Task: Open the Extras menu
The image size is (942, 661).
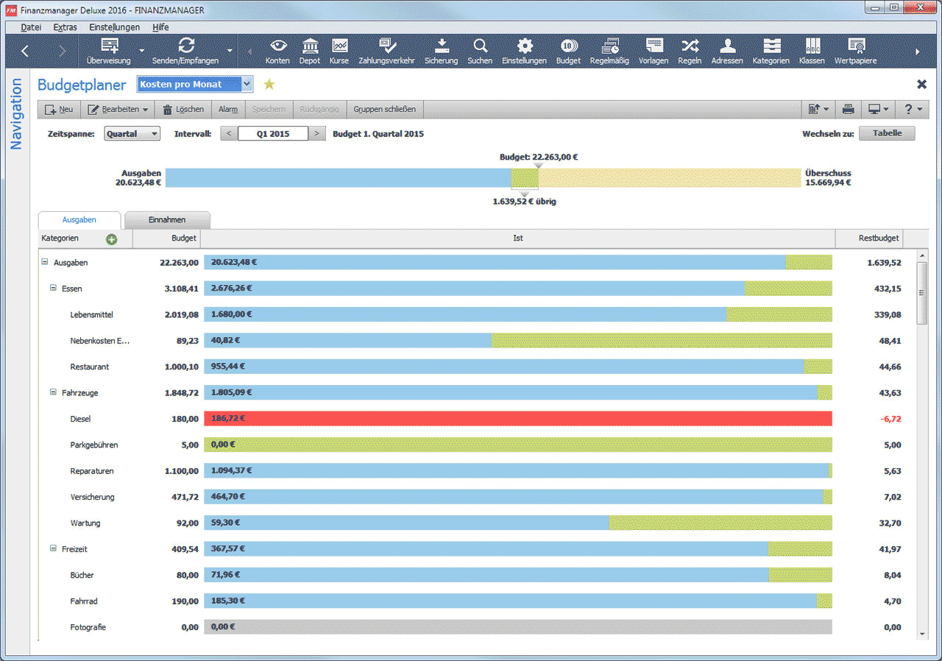Action: (x=65, y=27)
